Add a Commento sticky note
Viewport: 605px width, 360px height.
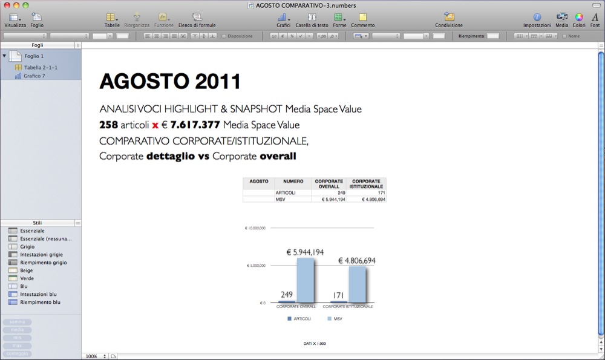(x=362, y=18)
